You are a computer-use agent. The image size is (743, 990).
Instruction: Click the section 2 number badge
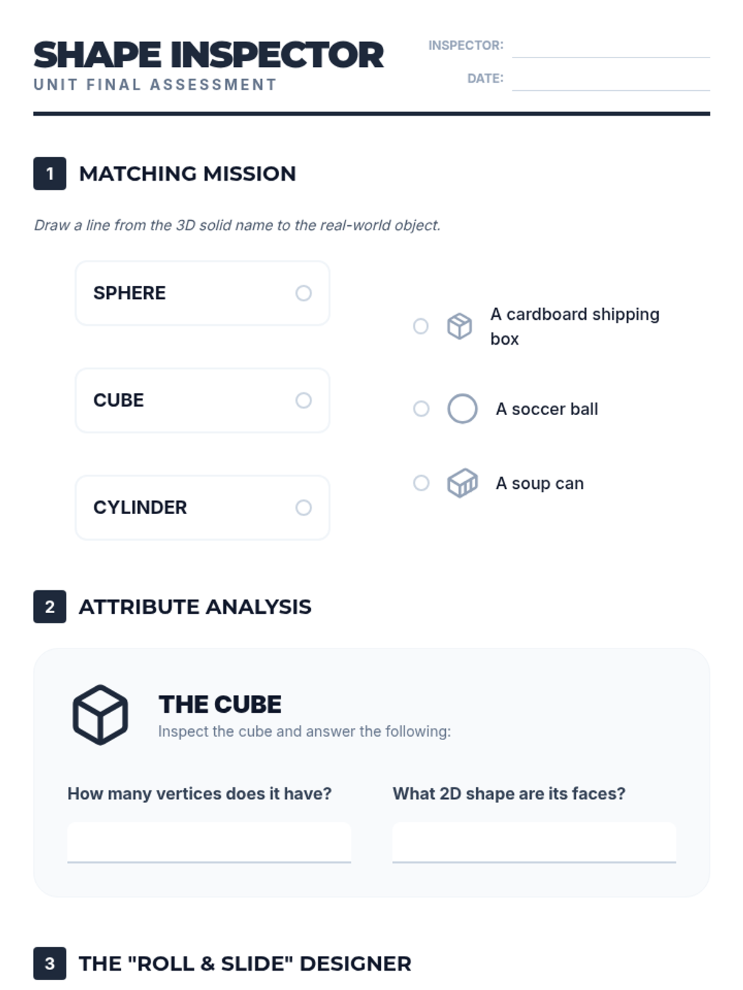50,606
